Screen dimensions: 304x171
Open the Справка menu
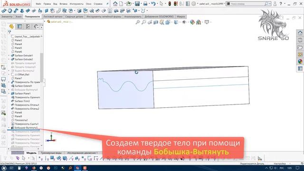pos(98,4)
